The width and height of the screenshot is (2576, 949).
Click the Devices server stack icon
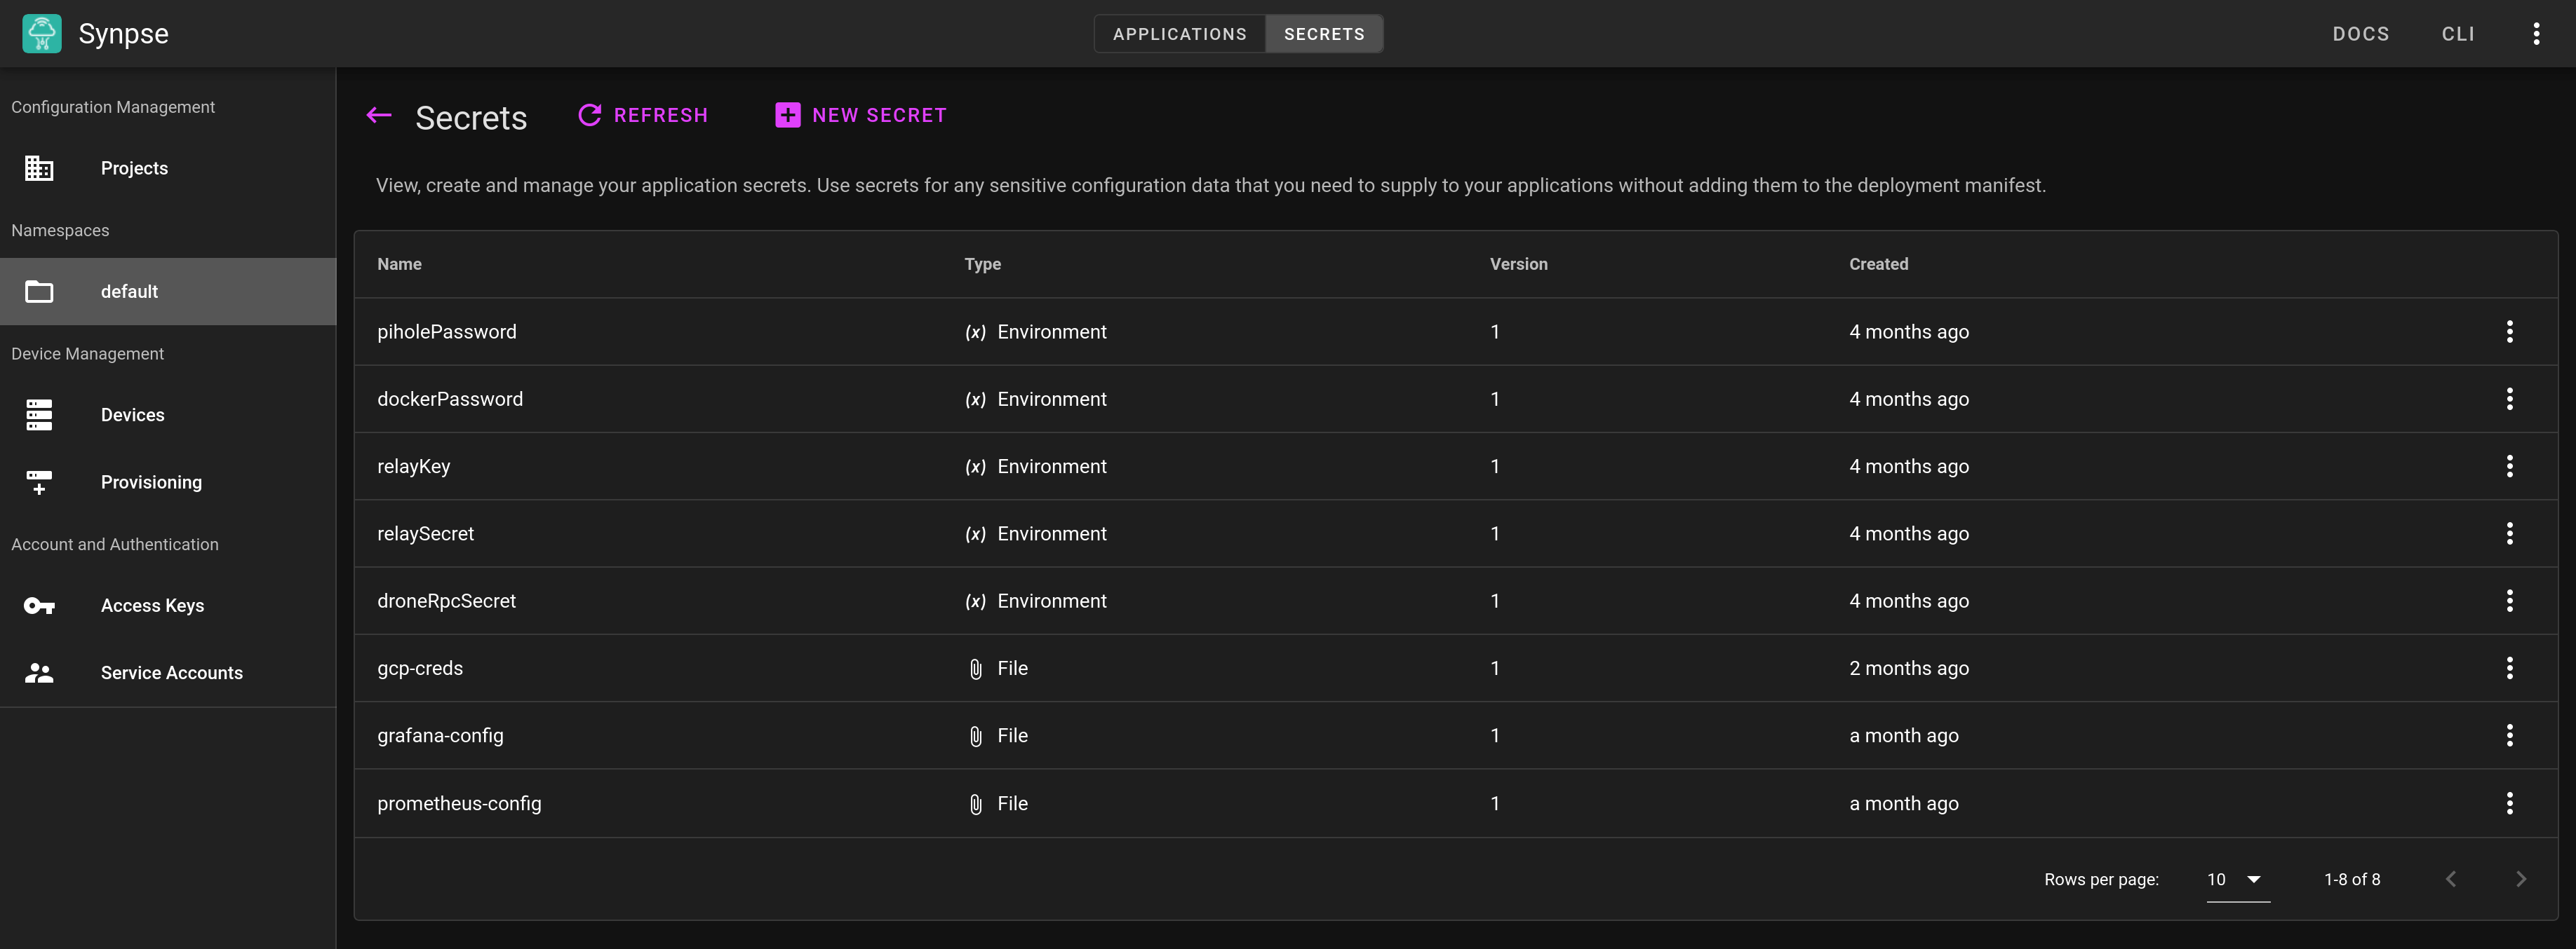pyautogui.click(x=39, y=414)
